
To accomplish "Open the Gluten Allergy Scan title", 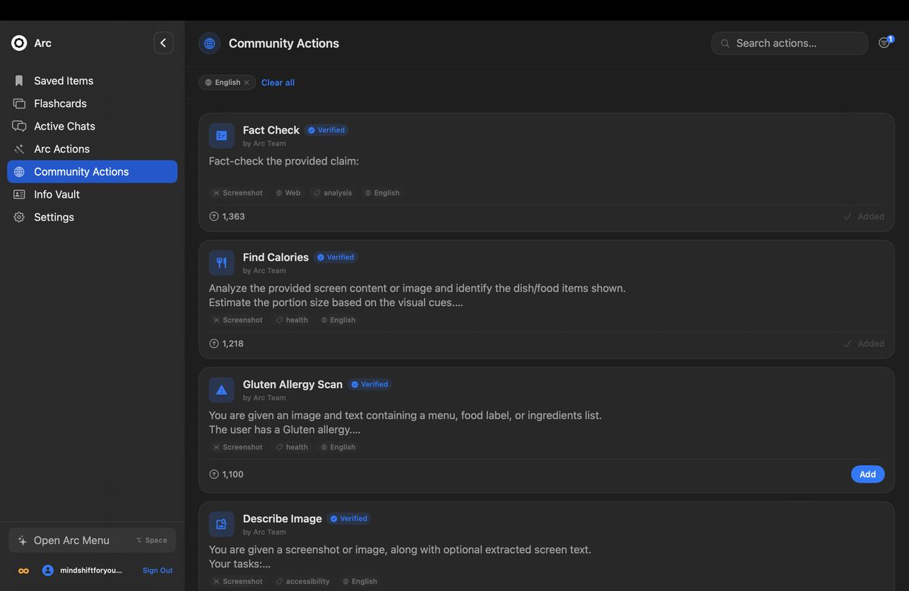I will pyautogui.click(x=292, y=385).
